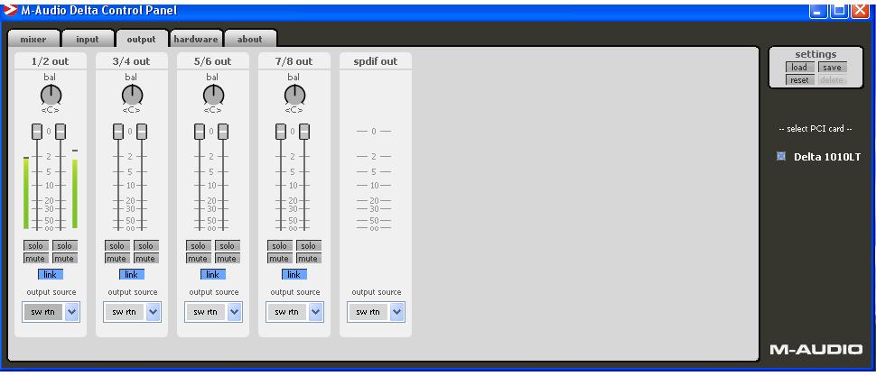This screenshot has height=376, width=876.
Task: Toggle the link button for 5/6 out
Action: [x=213, y=274]
